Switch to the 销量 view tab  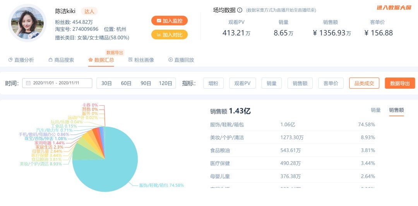tap(375, 110)
